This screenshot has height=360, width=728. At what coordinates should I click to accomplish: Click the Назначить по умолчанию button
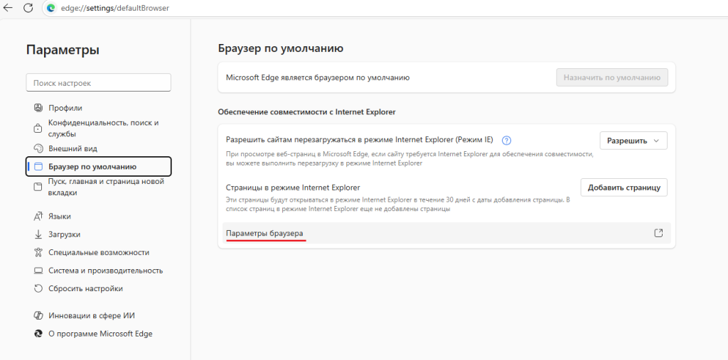pos(611,77)
